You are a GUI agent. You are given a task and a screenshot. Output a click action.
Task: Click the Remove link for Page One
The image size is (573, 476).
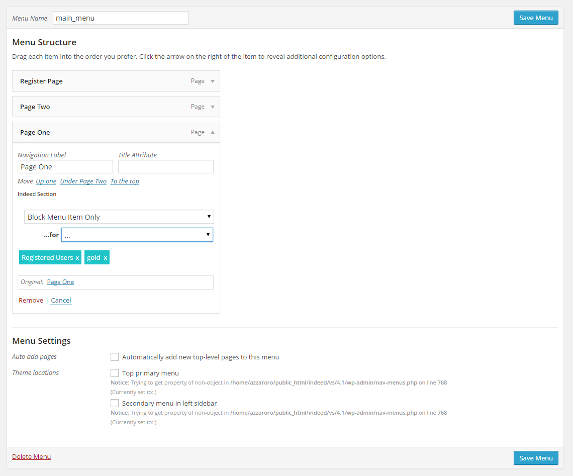pos(31,301)
